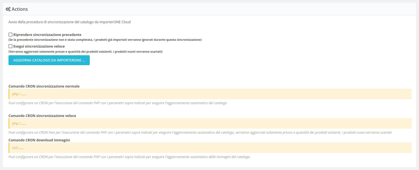Click the ImporterONE Cloud description text

[69, 21]
